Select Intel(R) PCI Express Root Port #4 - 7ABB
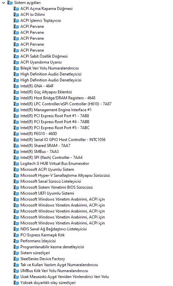 tap(55, 122)
